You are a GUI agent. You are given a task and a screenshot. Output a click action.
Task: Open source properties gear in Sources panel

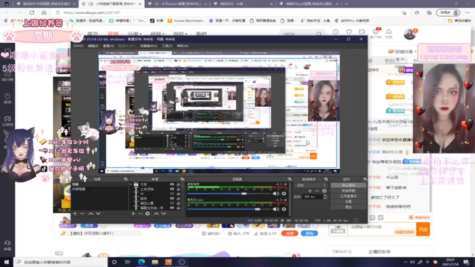147,214
